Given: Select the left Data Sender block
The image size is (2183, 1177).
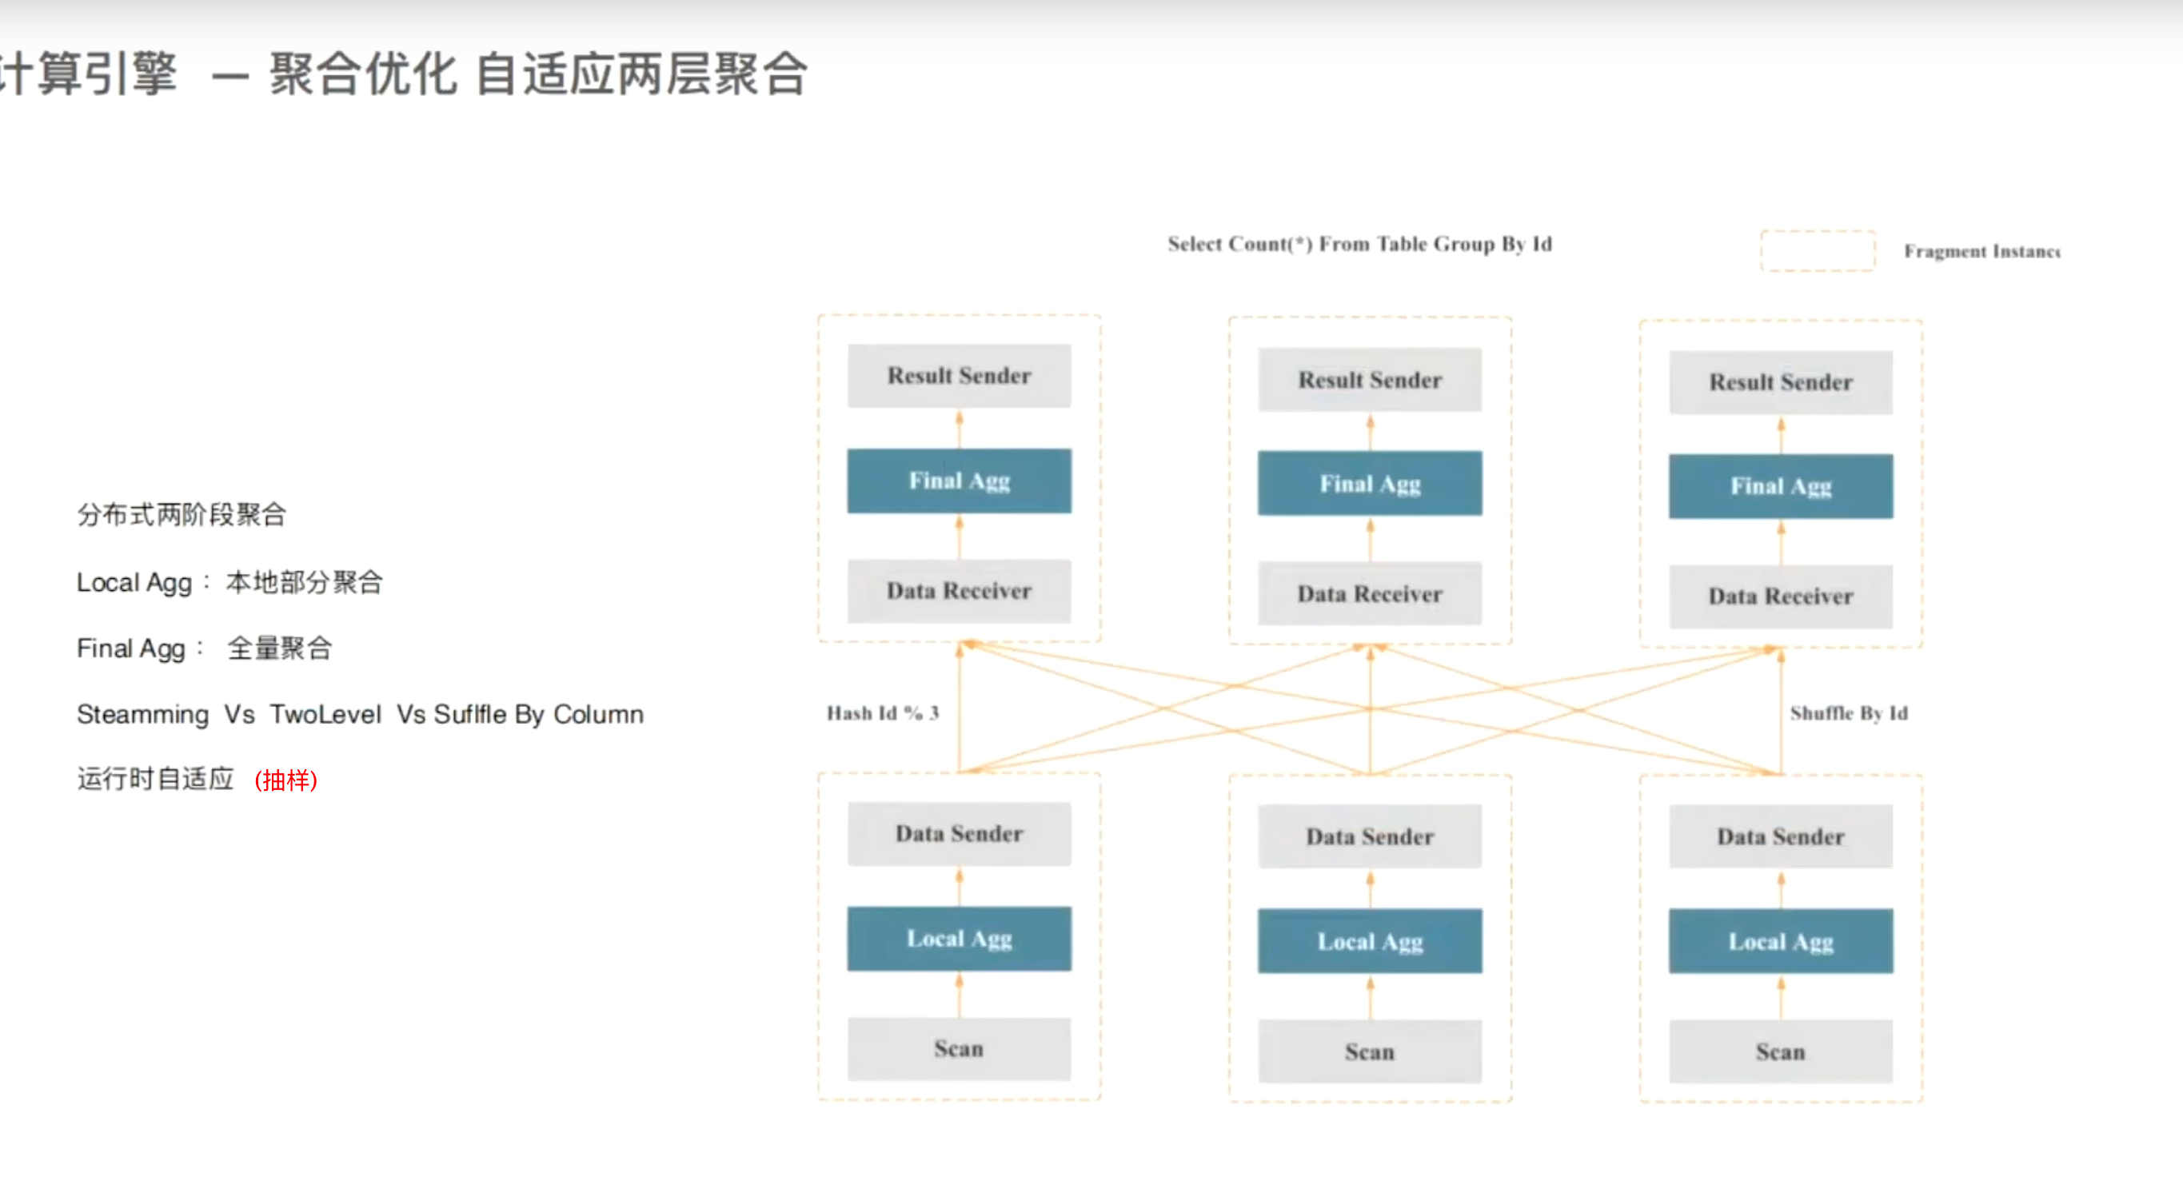Looking at the screenshot, I should pyautogui.click(x=959, y=834).
